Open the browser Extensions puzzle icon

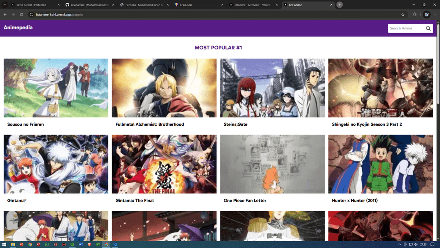[x=415, y=14]
